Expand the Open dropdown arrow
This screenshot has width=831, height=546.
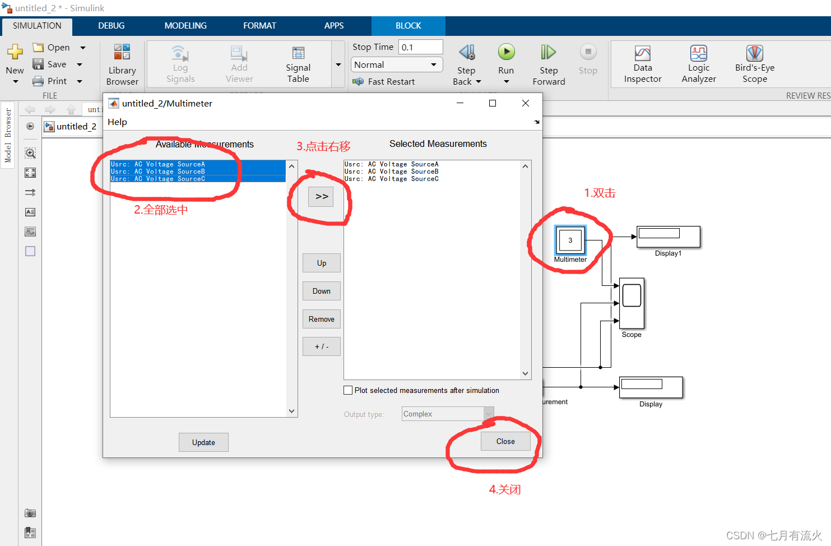click(x=83, y=48)
